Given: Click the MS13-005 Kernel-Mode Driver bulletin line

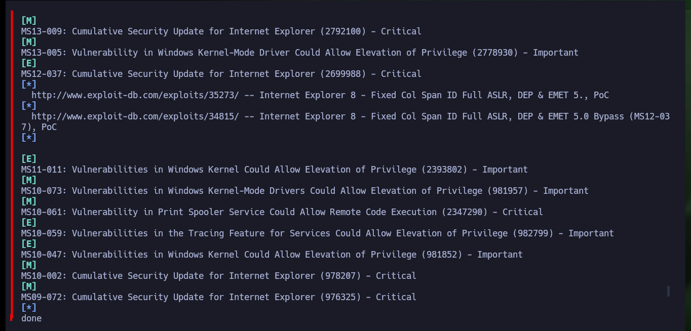Looking at the screenshot, I should click(x=299, y=53).
